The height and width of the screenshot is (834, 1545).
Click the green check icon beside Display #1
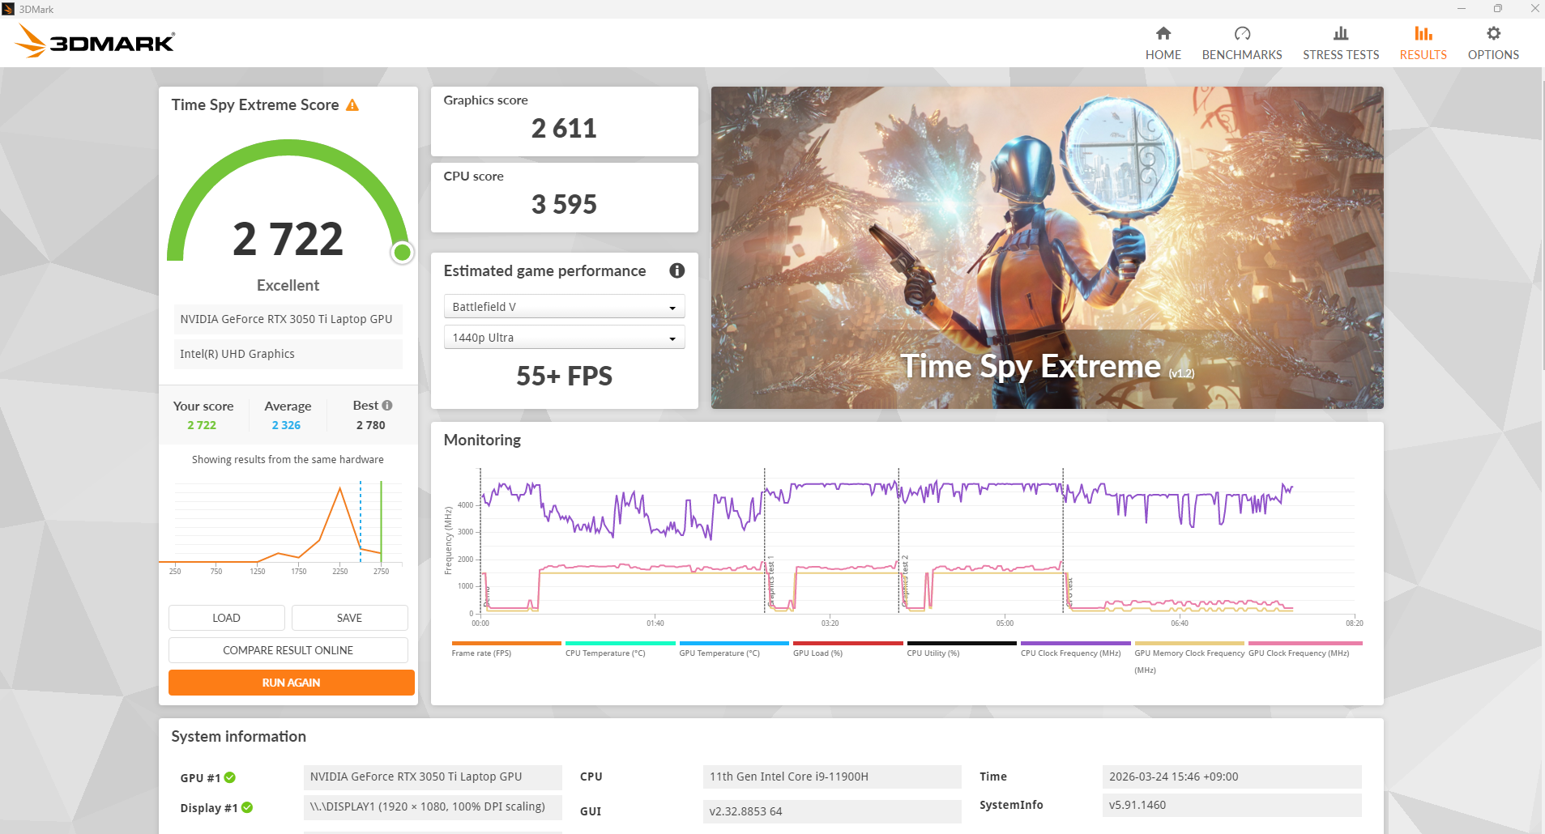(247, 807)
